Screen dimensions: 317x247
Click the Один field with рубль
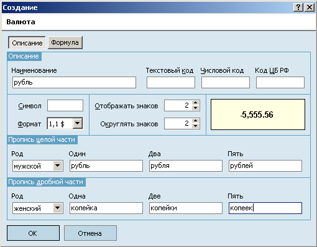(x=106, y=165)
